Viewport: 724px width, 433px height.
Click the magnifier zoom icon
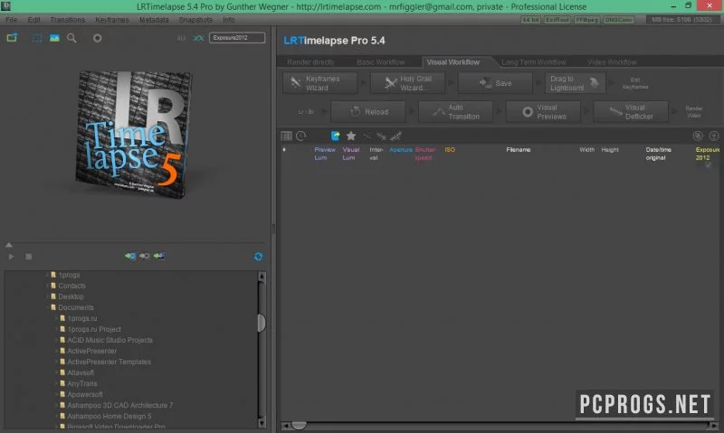(x=71, y=38)
